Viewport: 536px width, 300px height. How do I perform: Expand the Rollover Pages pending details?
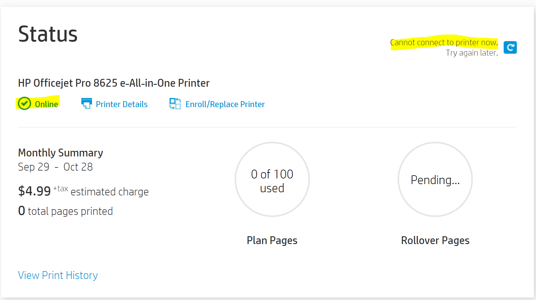(435, 180)
